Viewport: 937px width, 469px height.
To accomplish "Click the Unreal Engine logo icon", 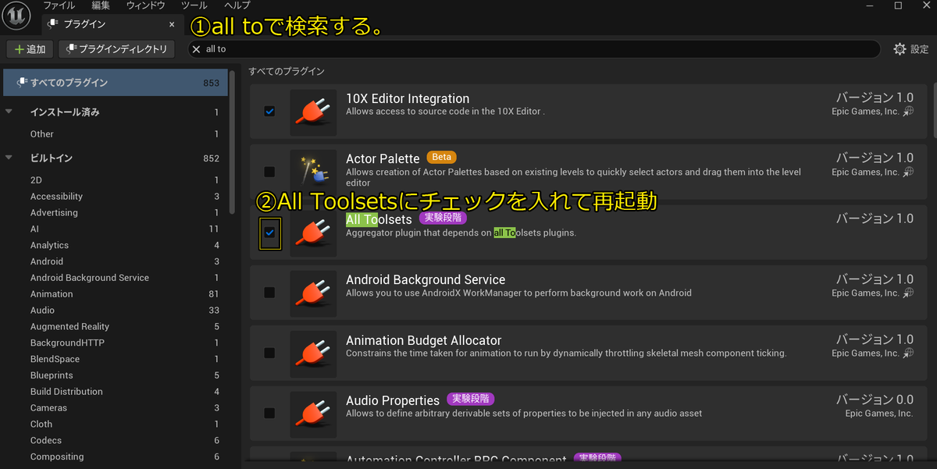I will (16, 14).
